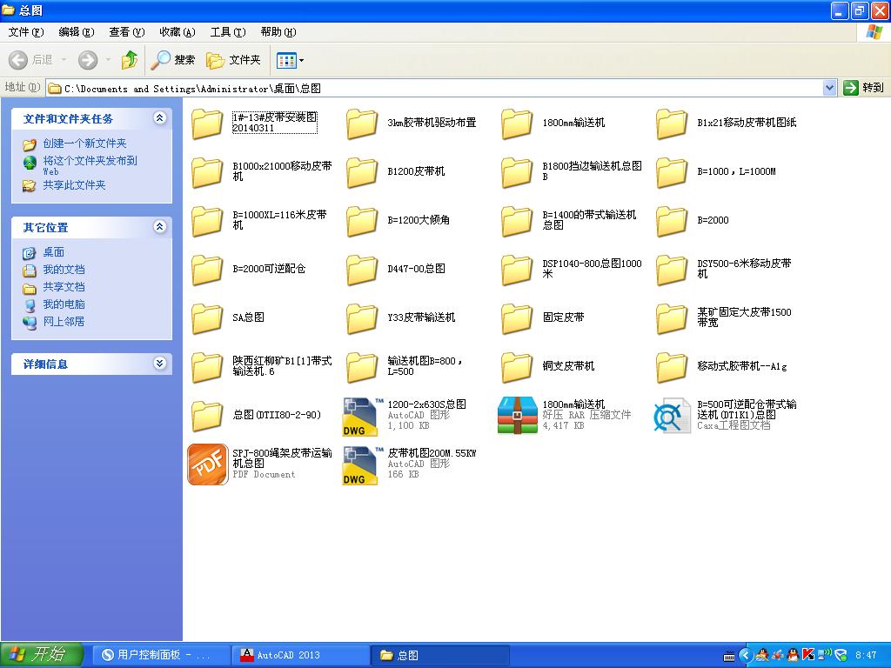Select the SPJ-800绳架皮带运输机总图 PDF icon
Screen dimensions: 891x668
coord(207,464)
